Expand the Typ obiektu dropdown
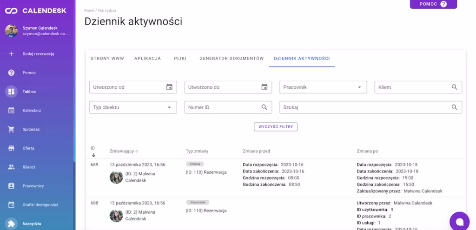 169,107
